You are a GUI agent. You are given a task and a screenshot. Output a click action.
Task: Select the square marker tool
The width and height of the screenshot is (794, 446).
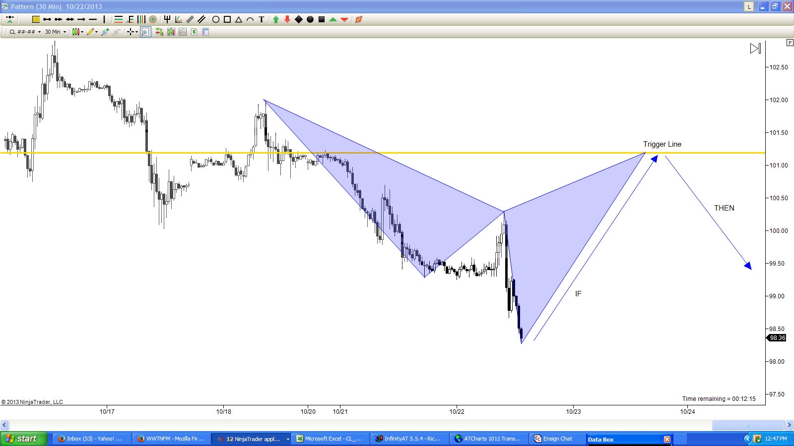click(x=322, y=19)
